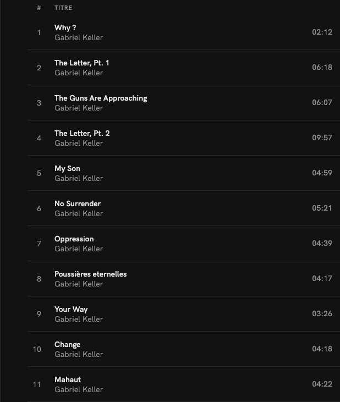Select track number 10 in the list

(x=37, y=349)
